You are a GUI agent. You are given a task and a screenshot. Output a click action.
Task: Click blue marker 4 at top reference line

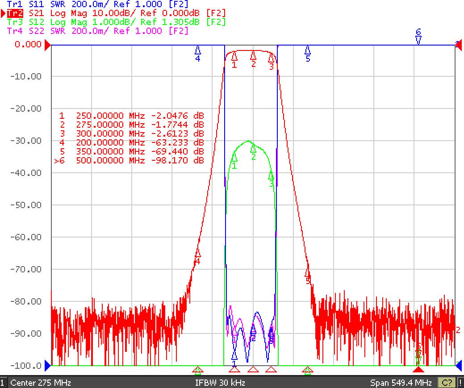point(198,54)
